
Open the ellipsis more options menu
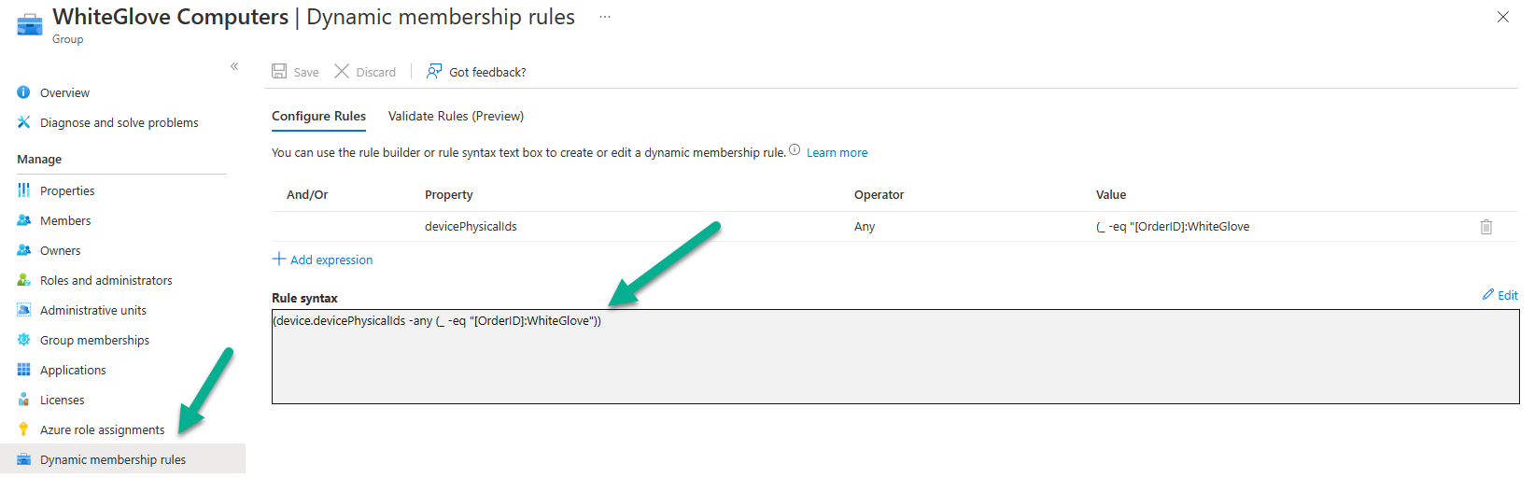point(605,17)
